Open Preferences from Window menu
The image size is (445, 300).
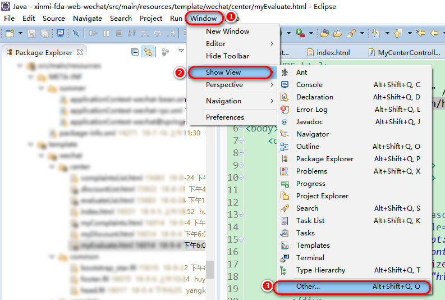(x=232, y=117)
